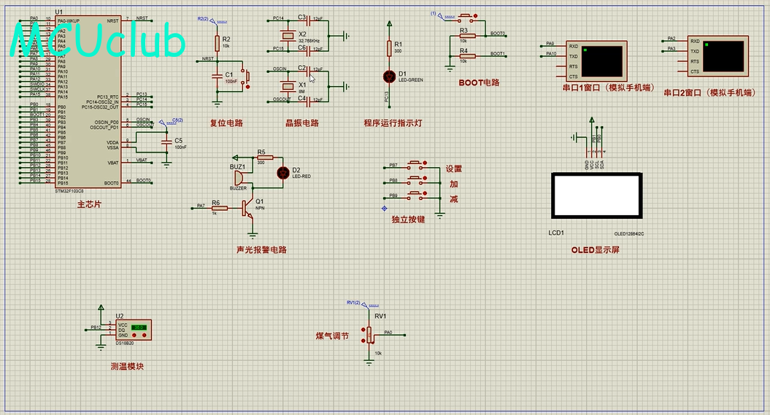The image size is (770, 415).
Task: Select capacitor C2 on the OSCIN line
Action: pyautogui.click(x=308, y=71)
